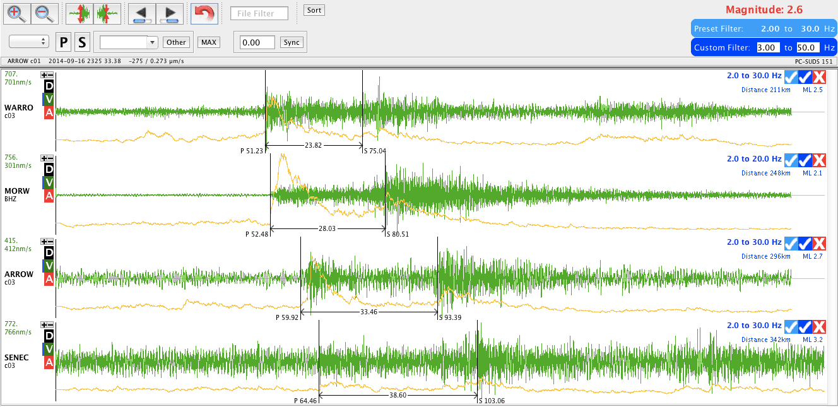
Task: Click the plus gain button on WARRO trace
Action: (44, 74)
